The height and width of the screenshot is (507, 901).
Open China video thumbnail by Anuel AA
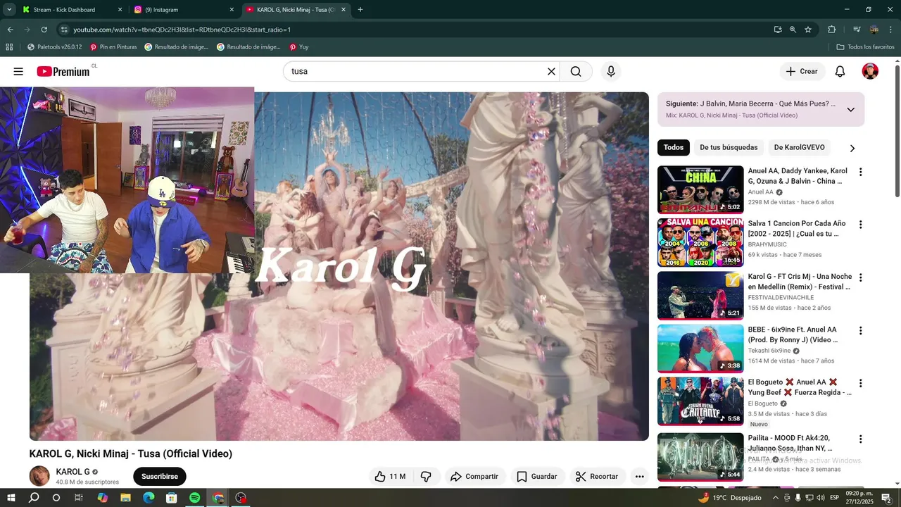[700, 189]
